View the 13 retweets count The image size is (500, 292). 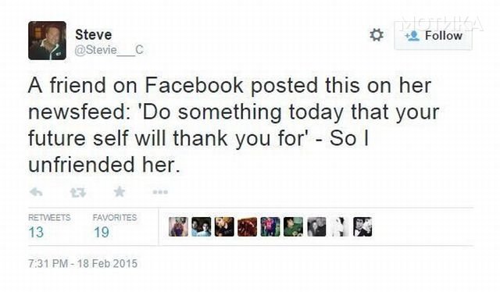[x=36, y=232]
